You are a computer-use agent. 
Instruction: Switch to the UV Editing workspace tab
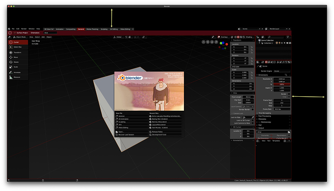tap(114, 29)
